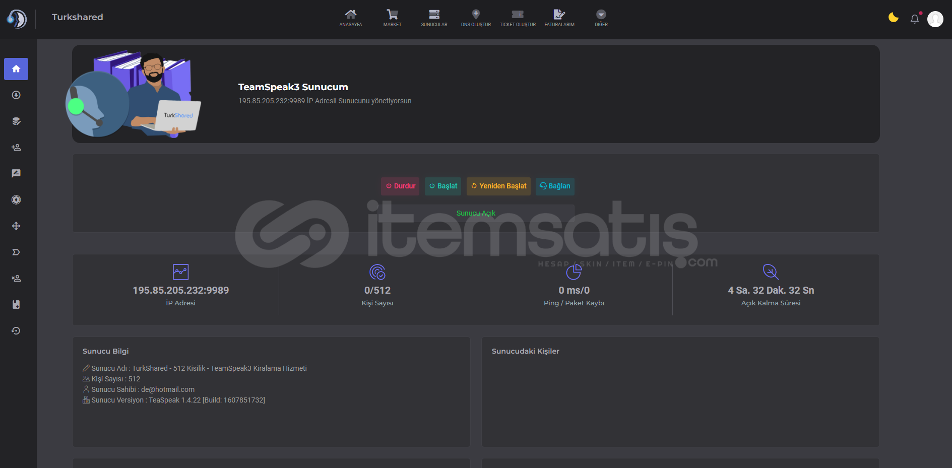Connect using the Bağlan button

tap(555, 186)
